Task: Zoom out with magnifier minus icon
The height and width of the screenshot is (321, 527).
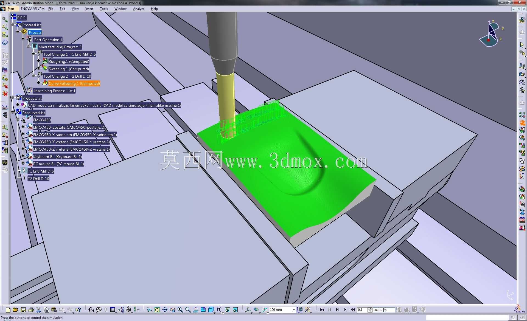Action: (x=188, y=310)
